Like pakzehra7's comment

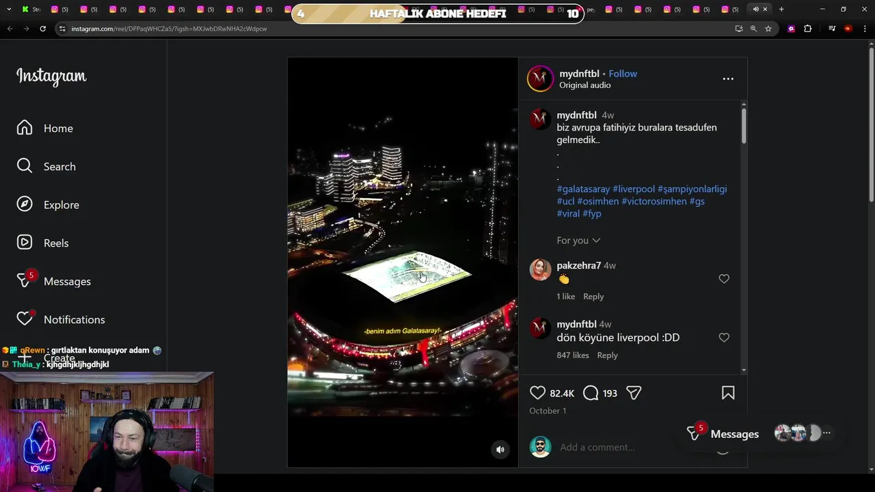pyautogui.click(x=724, y=279)
